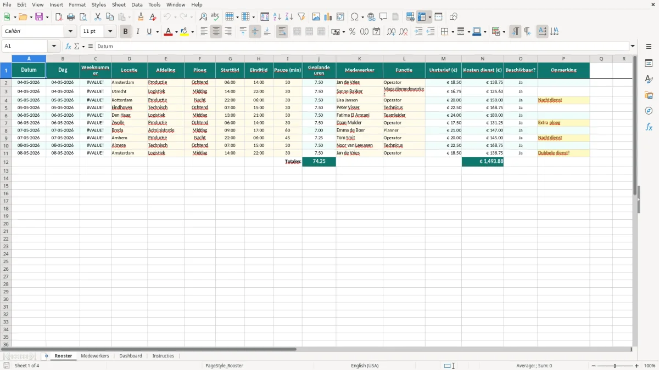Toggle Freeze Rows and Columns
The width and height of the screenshot is (659, 370).
(422, 17)
